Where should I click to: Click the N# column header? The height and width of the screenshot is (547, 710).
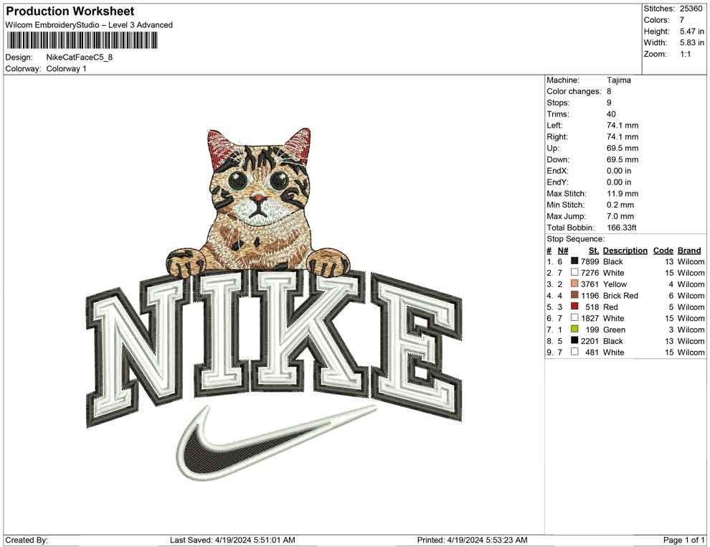tap(563, 250)
